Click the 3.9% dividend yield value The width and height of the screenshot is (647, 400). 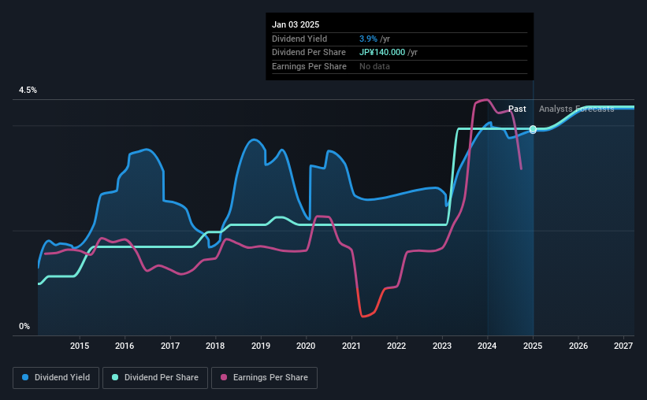pyautogui.click(x=368, y=39)
